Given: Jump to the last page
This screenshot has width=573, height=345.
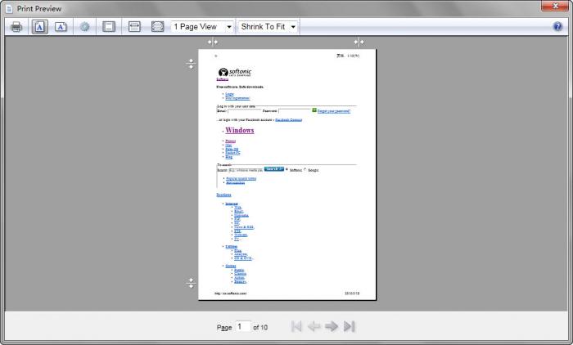Looking at the screenshot, I should 350,326.
